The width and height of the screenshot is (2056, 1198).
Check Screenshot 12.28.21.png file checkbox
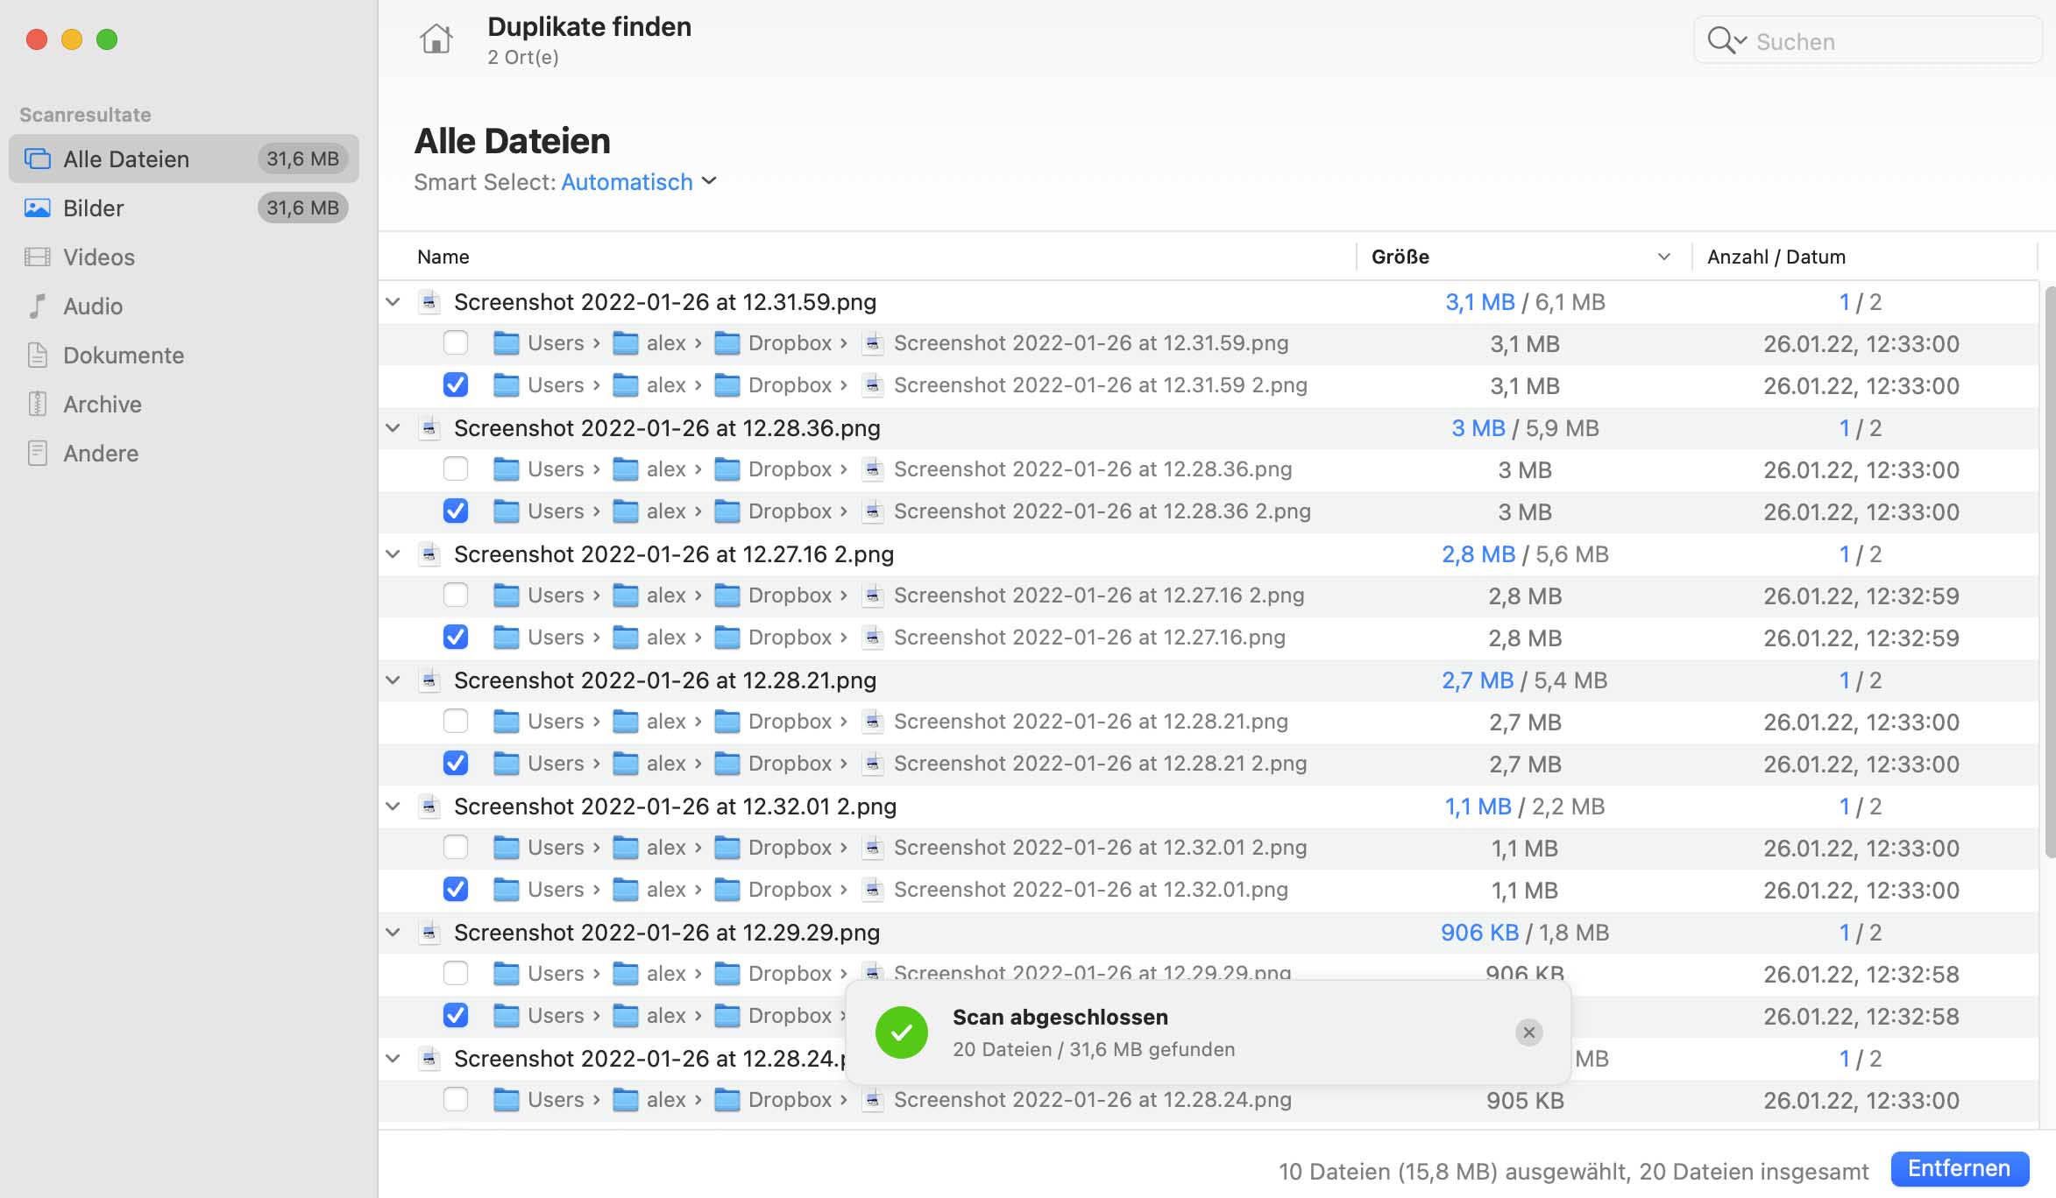456,721
